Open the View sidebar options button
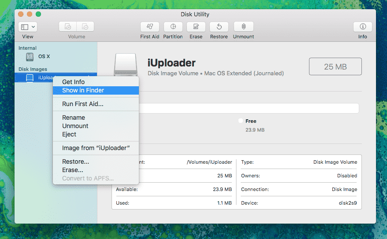Image resolution: width=387 pixels, height=239 pixels. click(x=28, y=26)
